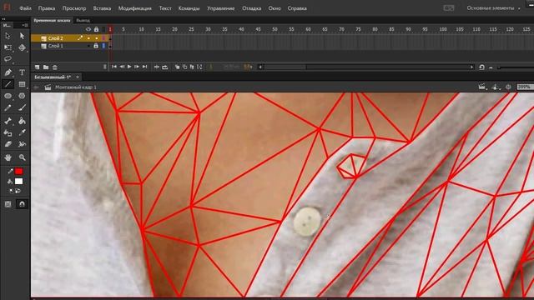534x300 pixels.
Task: Open the stage zoom percentage dropdown
Action: click(x=525, y=87)
